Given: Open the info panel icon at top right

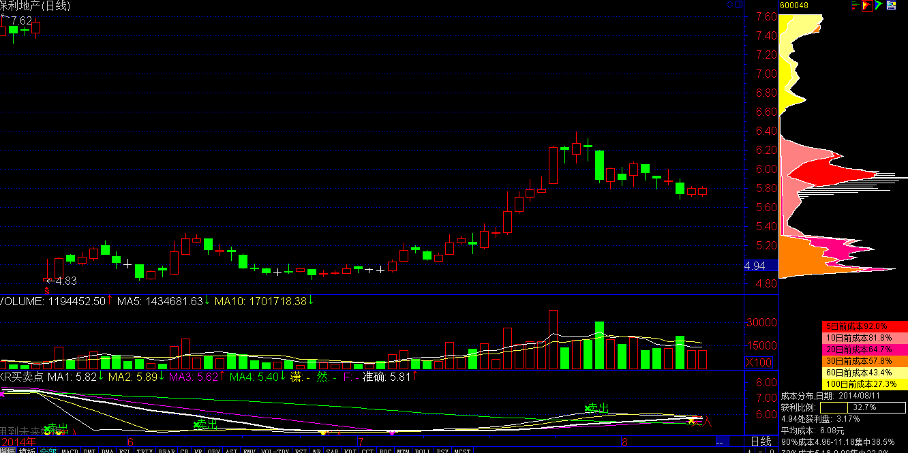Looking at the screenshot, I should click(891, 5).
